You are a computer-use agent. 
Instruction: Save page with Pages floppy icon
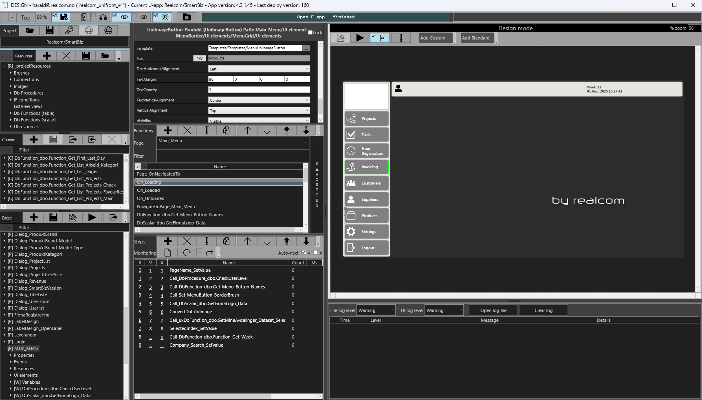(x=53, y=218)
